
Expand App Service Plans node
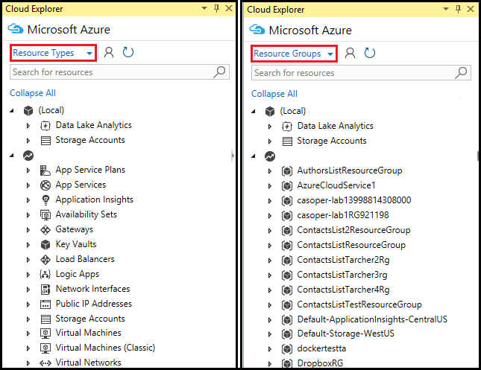(x=28, y=170)
